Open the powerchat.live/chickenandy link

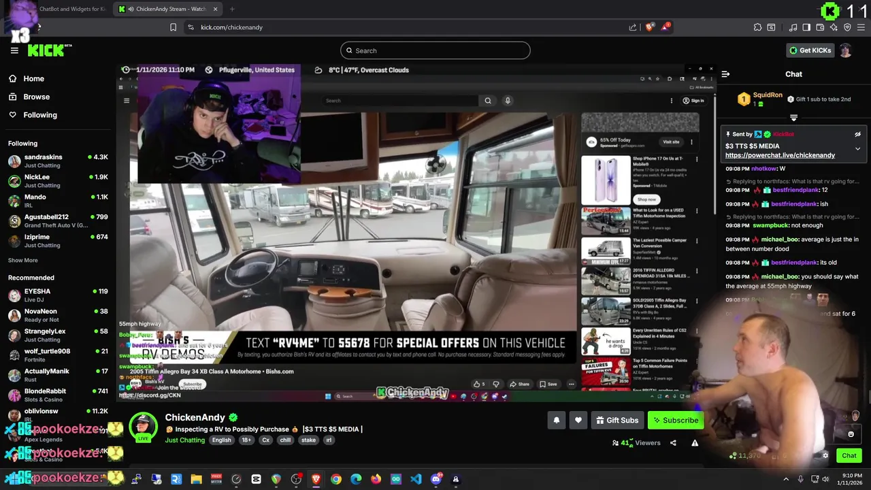pos(780,155)
